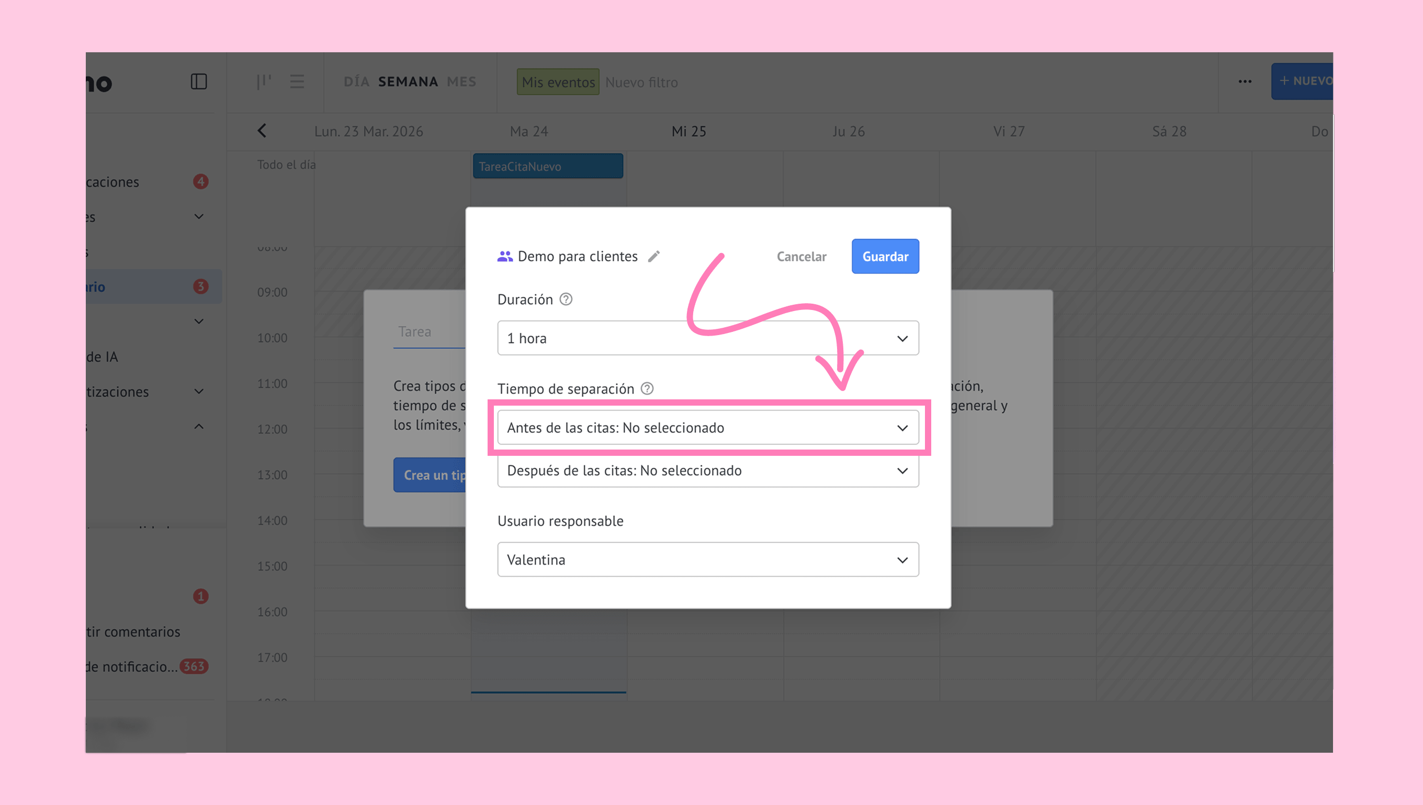
Task: Toggle the sidebar collapse panel icon
Action: click(199, 82)
